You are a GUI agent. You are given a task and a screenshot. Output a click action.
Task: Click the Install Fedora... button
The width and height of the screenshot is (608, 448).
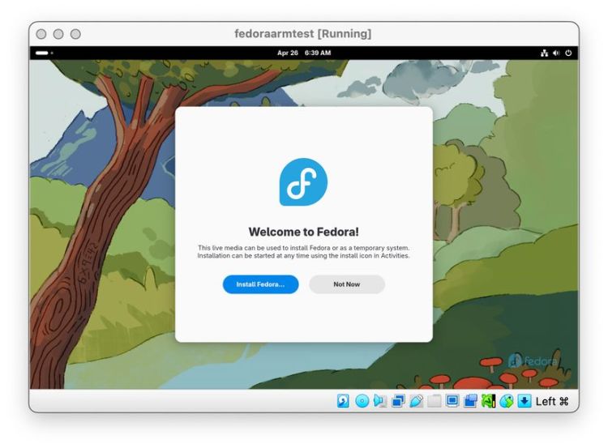(x=260, y=284)
